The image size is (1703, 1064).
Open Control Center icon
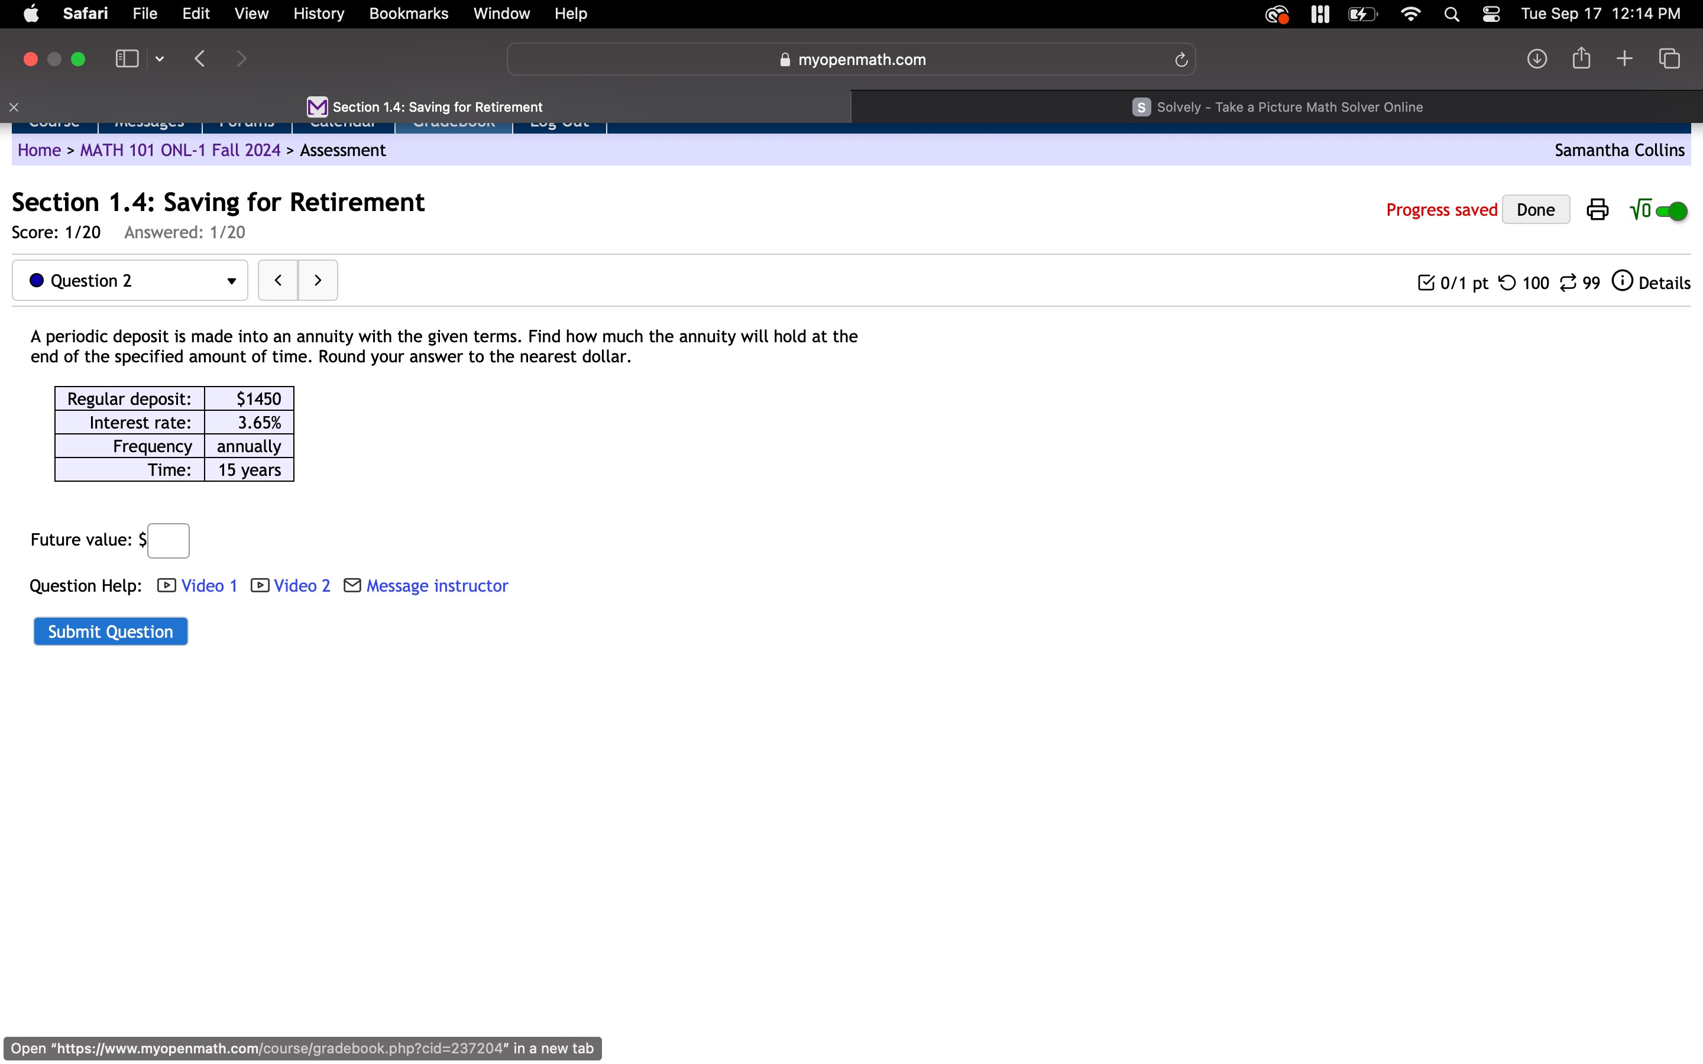coord(1491,14)
